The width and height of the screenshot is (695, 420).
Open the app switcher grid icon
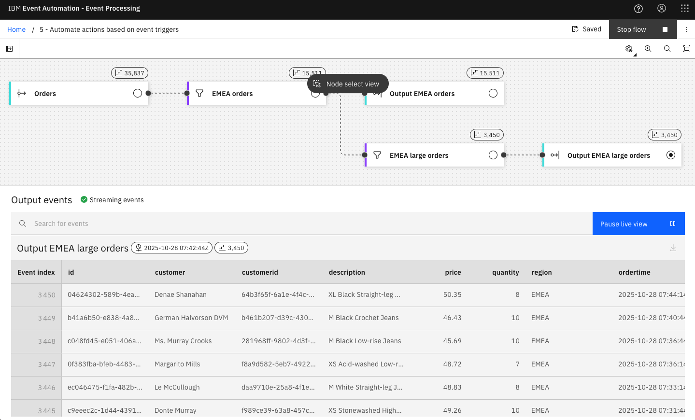(x=684, y=8)
